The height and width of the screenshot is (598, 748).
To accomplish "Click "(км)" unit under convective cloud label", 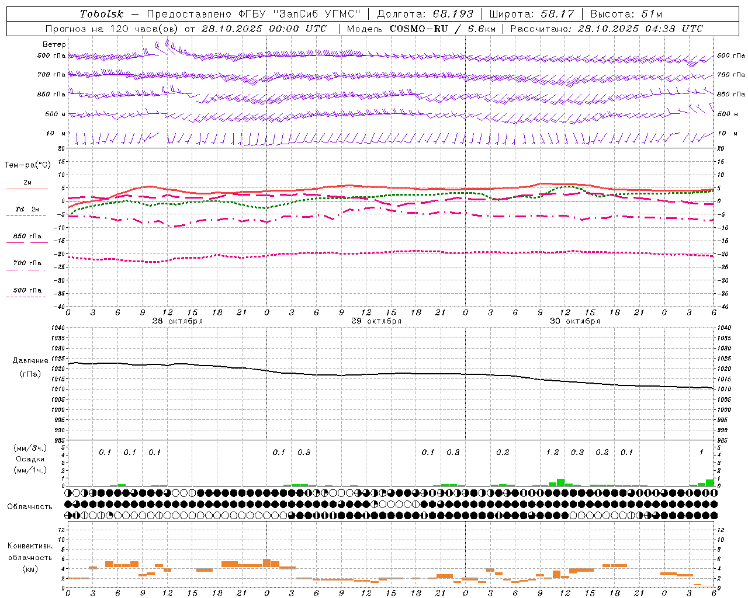I will 30,569.
